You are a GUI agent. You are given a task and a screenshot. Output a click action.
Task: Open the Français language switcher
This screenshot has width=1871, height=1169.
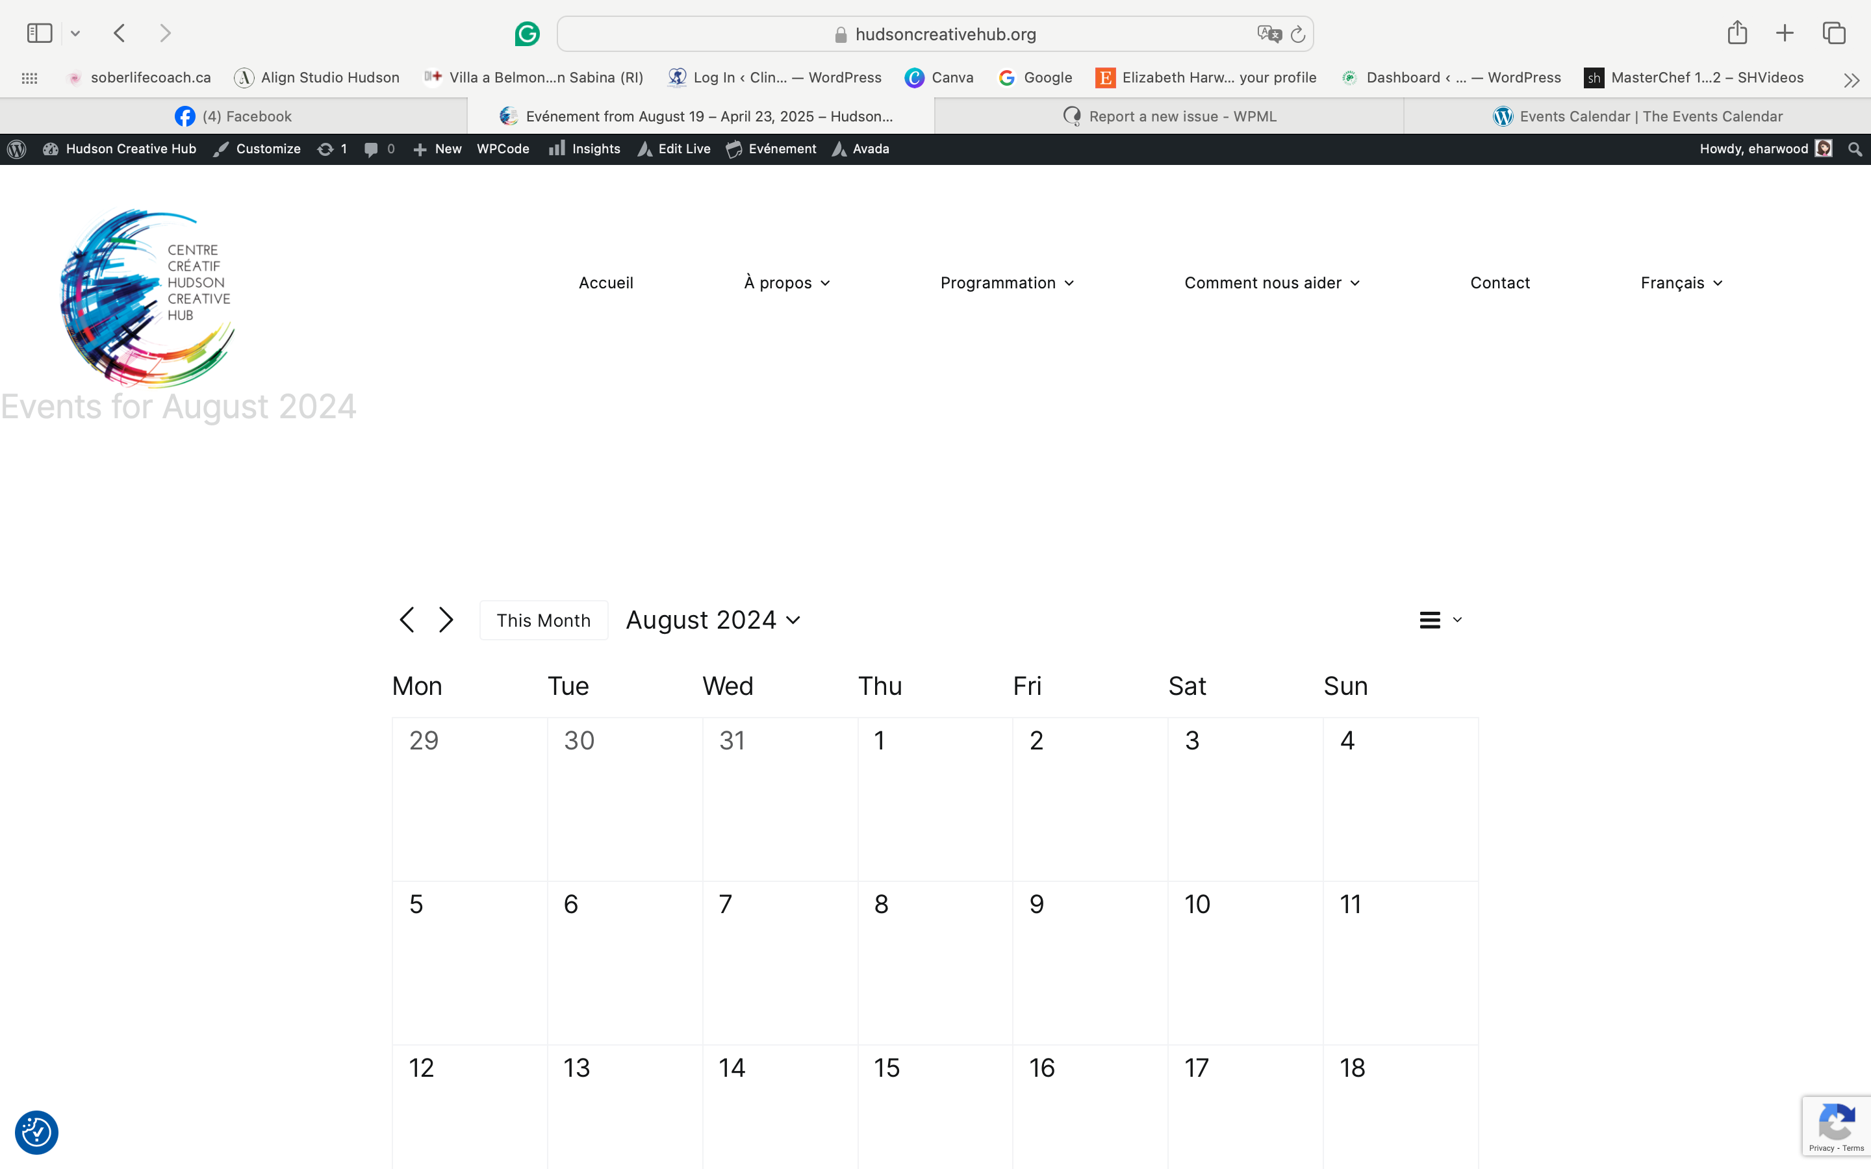(1681, 283)
